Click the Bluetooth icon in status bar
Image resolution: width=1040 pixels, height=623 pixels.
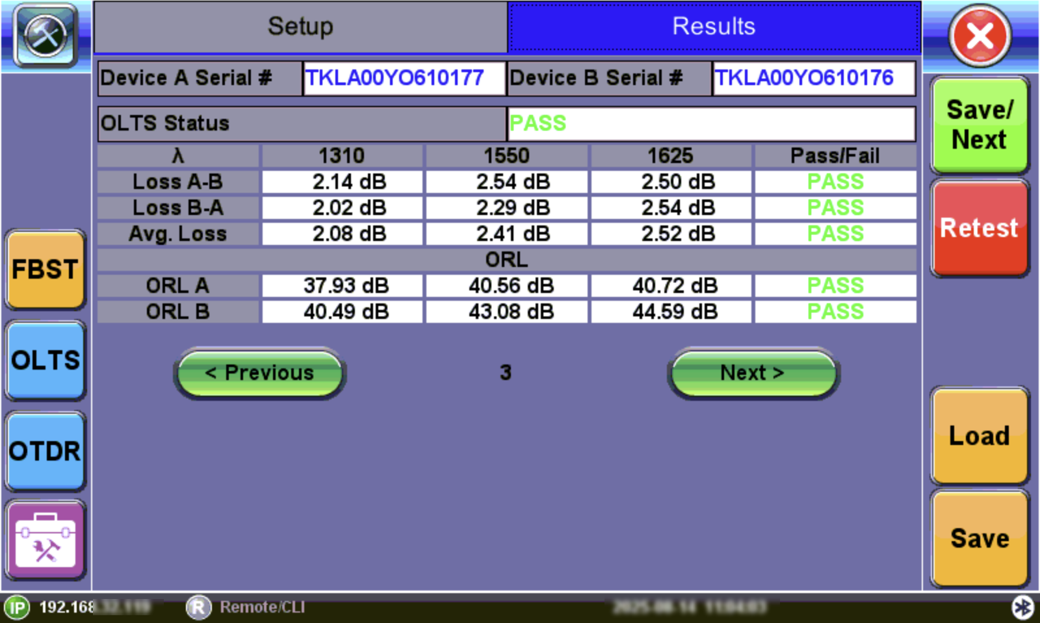point(1022,607)
